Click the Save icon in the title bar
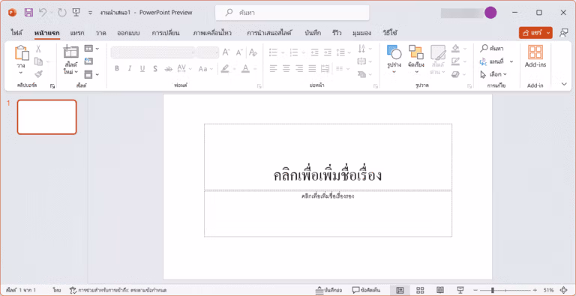The width and height of the screenshot is (576, 296). click(x=28, y=13)
